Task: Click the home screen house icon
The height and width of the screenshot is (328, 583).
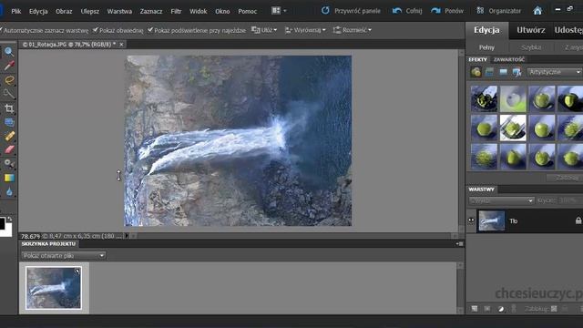Action: pyautogui.click(x=537, y=11)
